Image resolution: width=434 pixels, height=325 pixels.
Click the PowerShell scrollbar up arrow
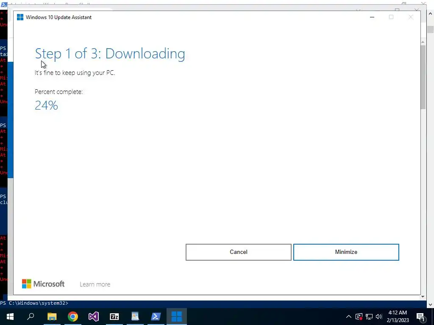(431, 13)
